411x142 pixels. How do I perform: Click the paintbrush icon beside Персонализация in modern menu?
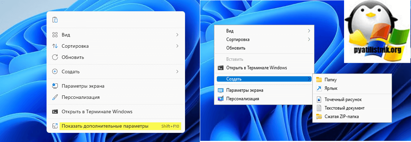(x=55, y=97)
